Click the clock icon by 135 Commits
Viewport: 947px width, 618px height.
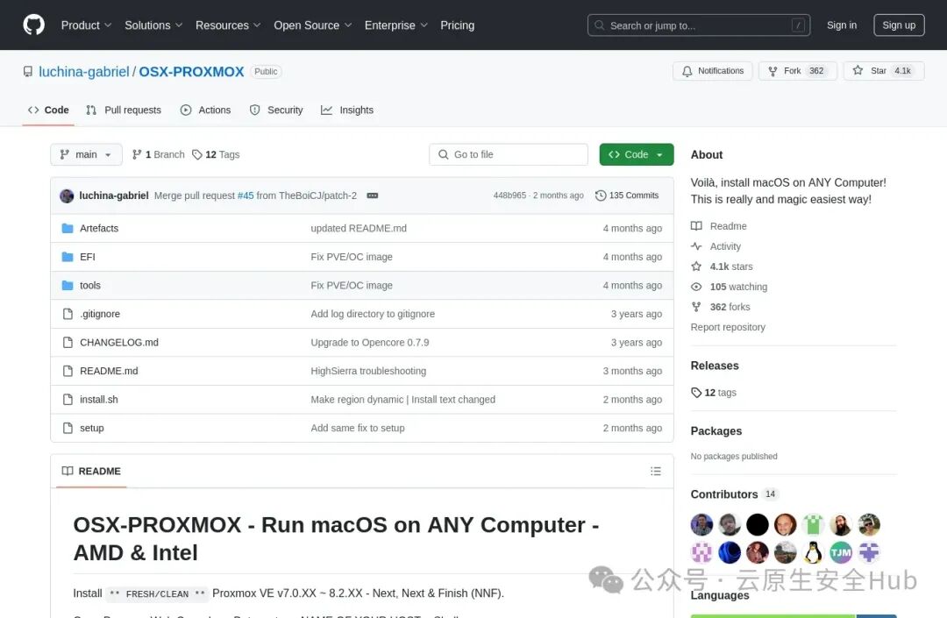coord(601,195)
